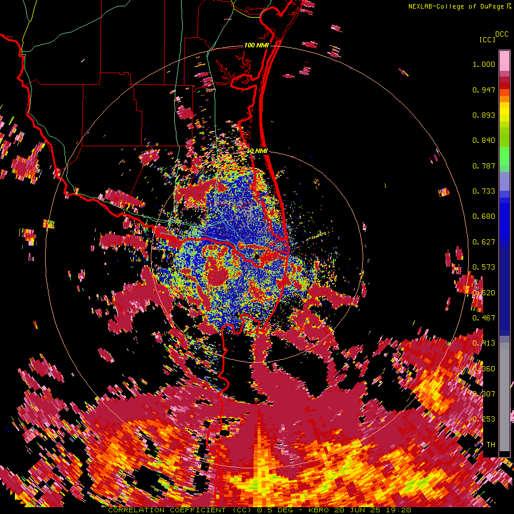Click the TH threshold label on legend
Screen dimensions: 514x514
click(491, 445)
